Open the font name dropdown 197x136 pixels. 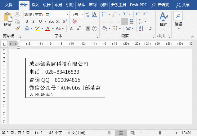pos(67,15)
